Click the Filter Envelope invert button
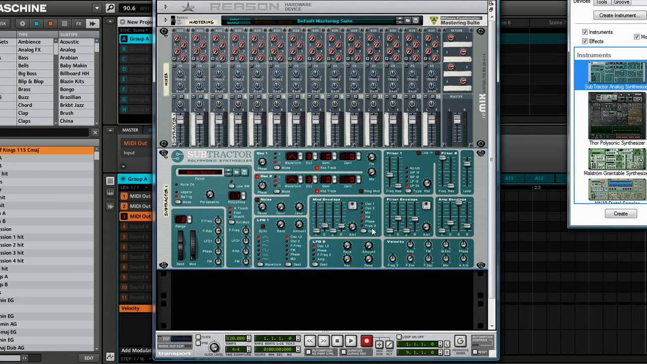647x364 pixels. (x=426, y=205)
